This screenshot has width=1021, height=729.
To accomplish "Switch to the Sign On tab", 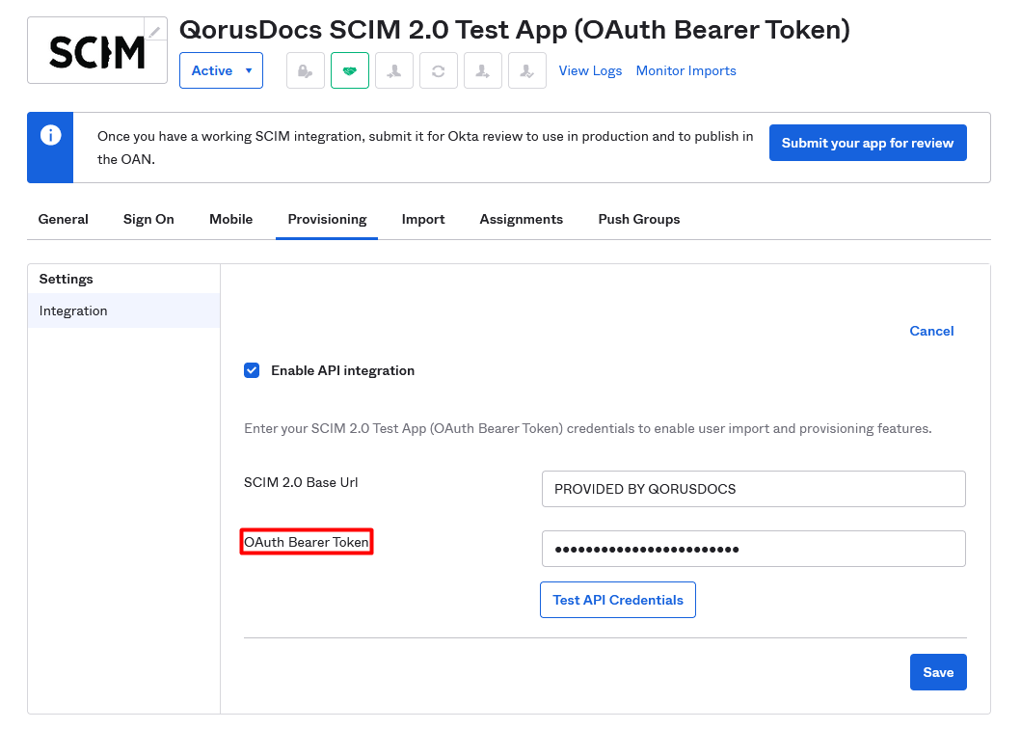I will (x=148, y=219).
